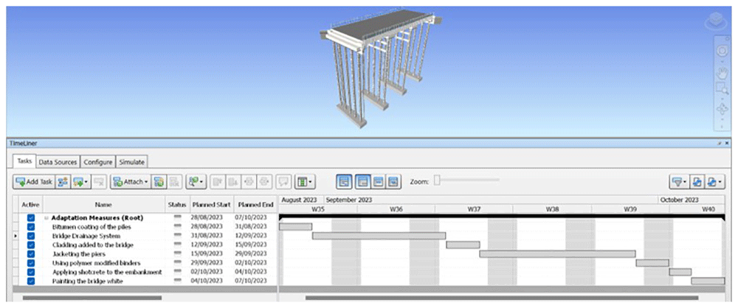Open the Columns chooser dropdown
Screen dimensions: 738x308
305,181
